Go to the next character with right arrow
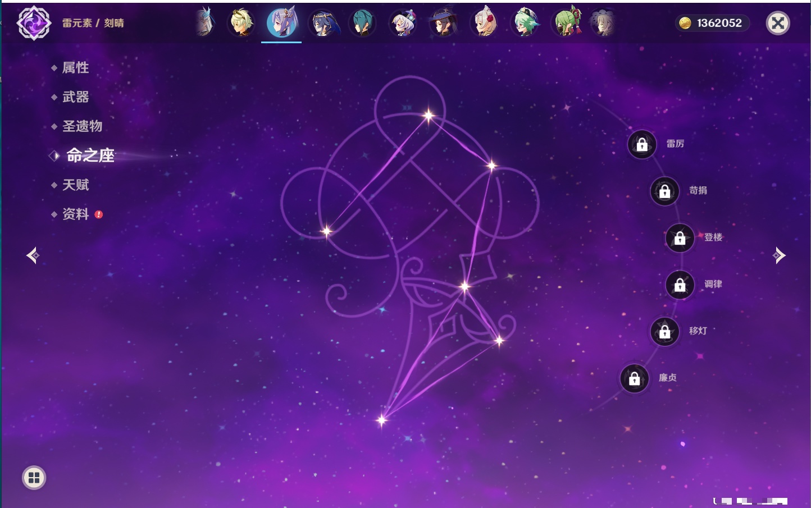Image resolution: width=811 pixels, height=508 pixels. (779, 255)
